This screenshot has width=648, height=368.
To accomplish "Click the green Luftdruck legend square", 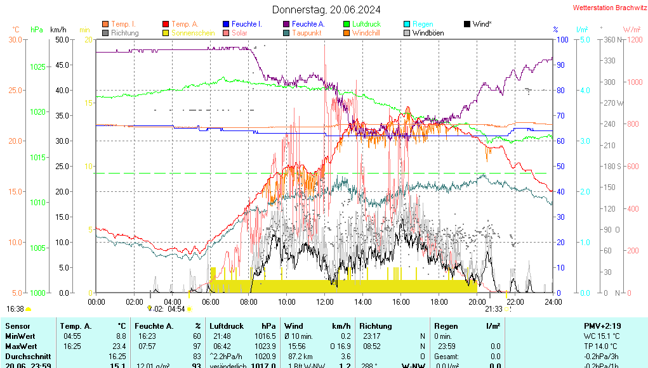I will click(347, 24).
